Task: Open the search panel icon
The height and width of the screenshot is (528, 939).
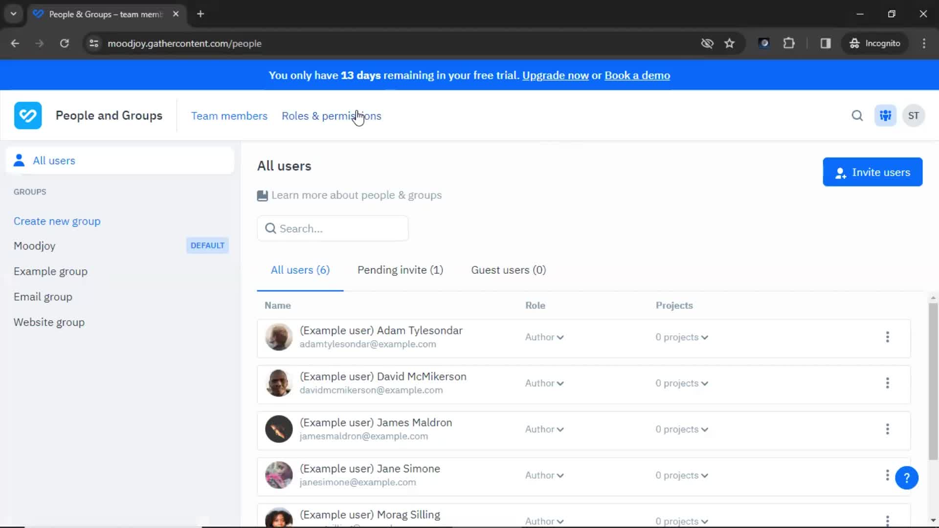Action: pos(857,115)
